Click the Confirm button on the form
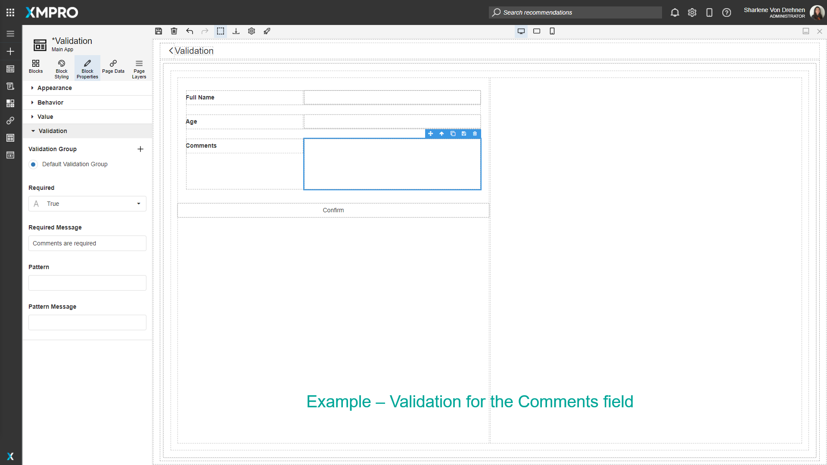The width and height of the screenshot is (827, 465). coord(333,210)
